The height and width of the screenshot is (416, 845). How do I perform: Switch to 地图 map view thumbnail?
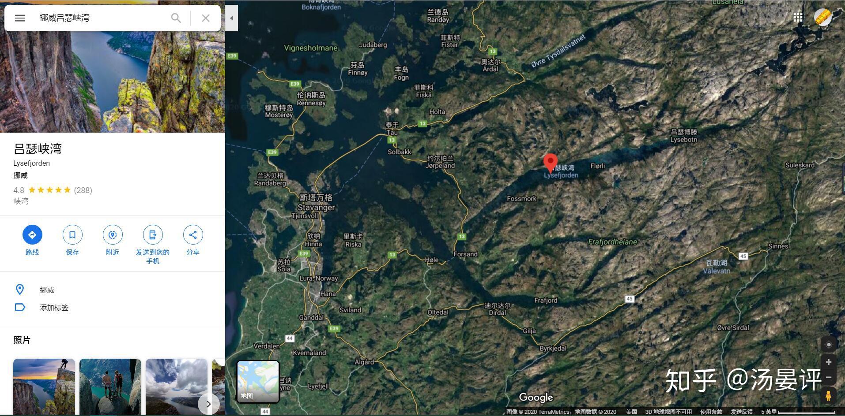pyautogui.click(x=258, y=382)
